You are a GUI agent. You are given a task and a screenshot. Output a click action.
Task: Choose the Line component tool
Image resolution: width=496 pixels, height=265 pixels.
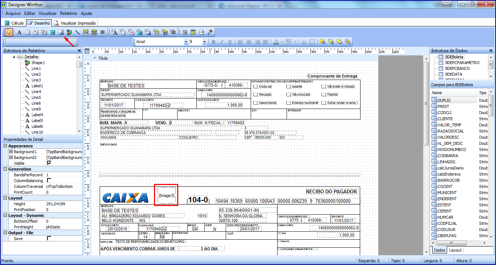tap(78, 32)
